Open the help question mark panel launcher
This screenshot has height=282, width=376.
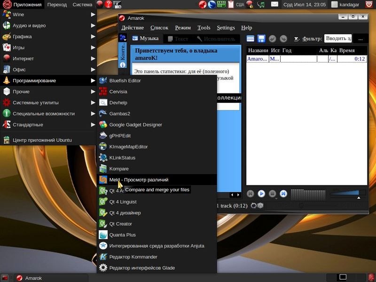point(109,4)
